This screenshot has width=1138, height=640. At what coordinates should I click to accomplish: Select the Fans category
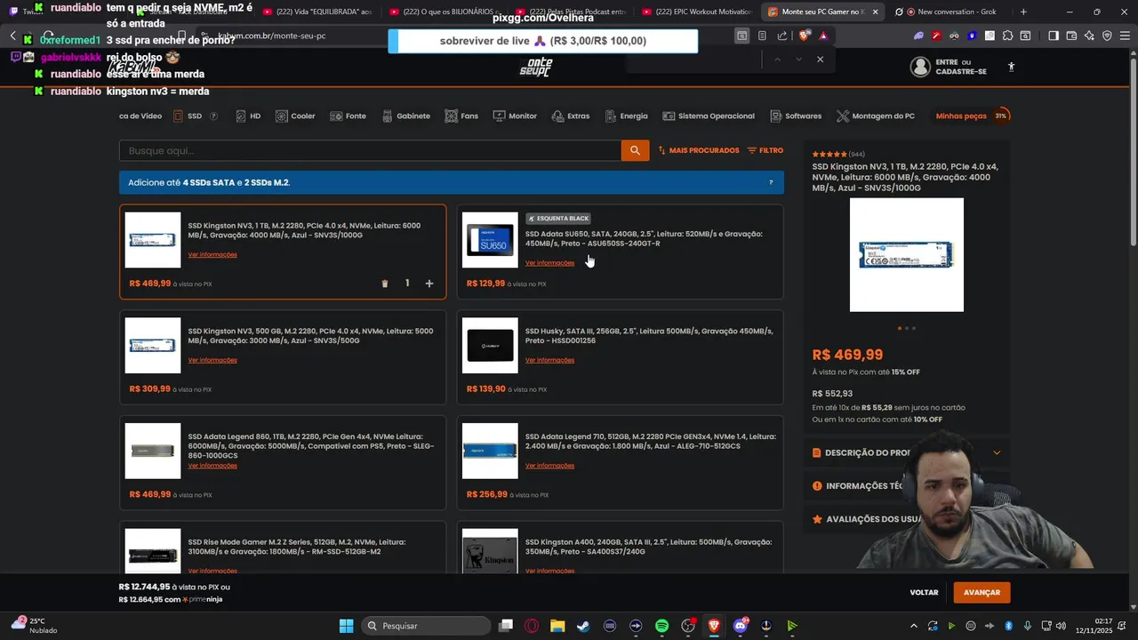click(461, 116)
